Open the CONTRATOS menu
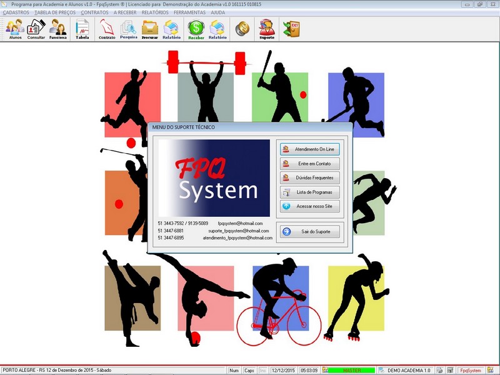This screenshot has height=375, width=500. coord(94,12)
